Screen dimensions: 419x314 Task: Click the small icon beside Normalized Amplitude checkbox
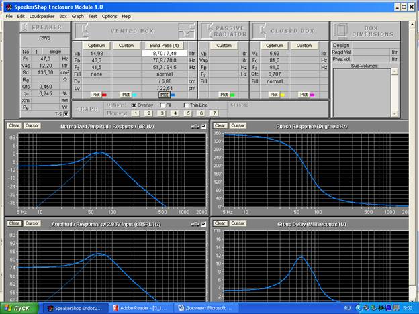(195, 126)
